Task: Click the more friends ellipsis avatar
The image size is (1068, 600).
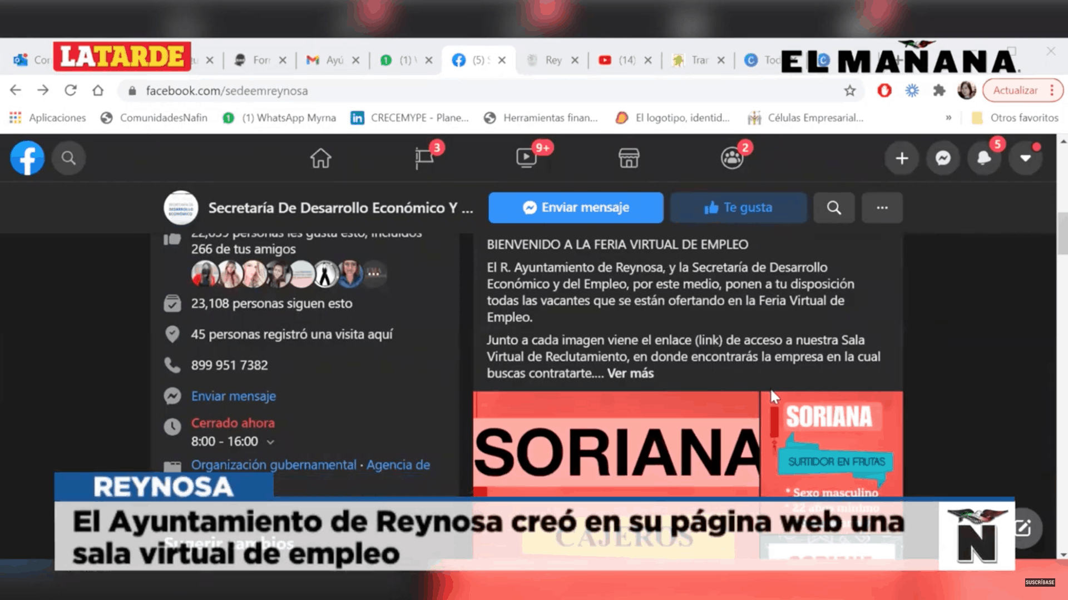Action: pos(374,273)
